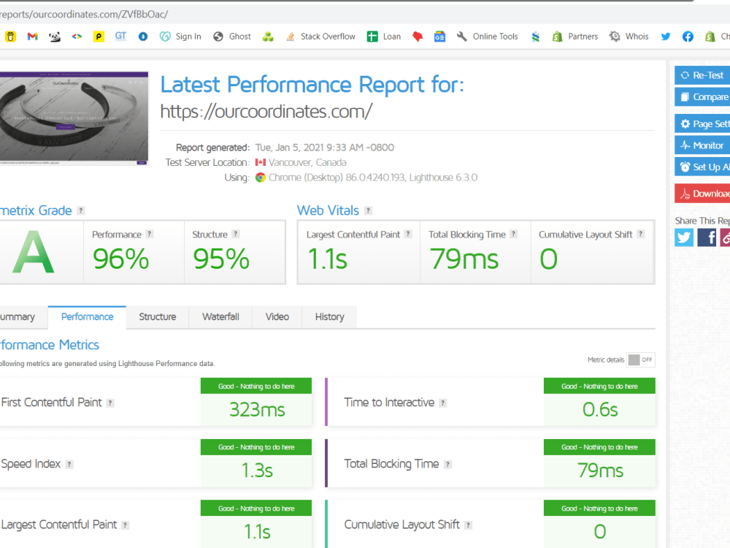Screen dimensions: 730x548
Task: Open the https://ourcoordinates.com/ link
Action: (266, 112)
